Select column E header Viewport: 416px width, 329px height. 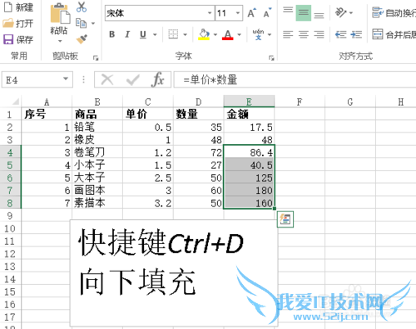point(249,102)
